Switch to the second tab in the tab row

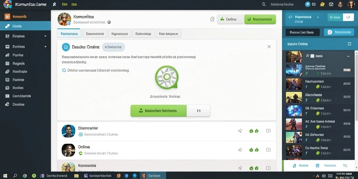(95, 34)
